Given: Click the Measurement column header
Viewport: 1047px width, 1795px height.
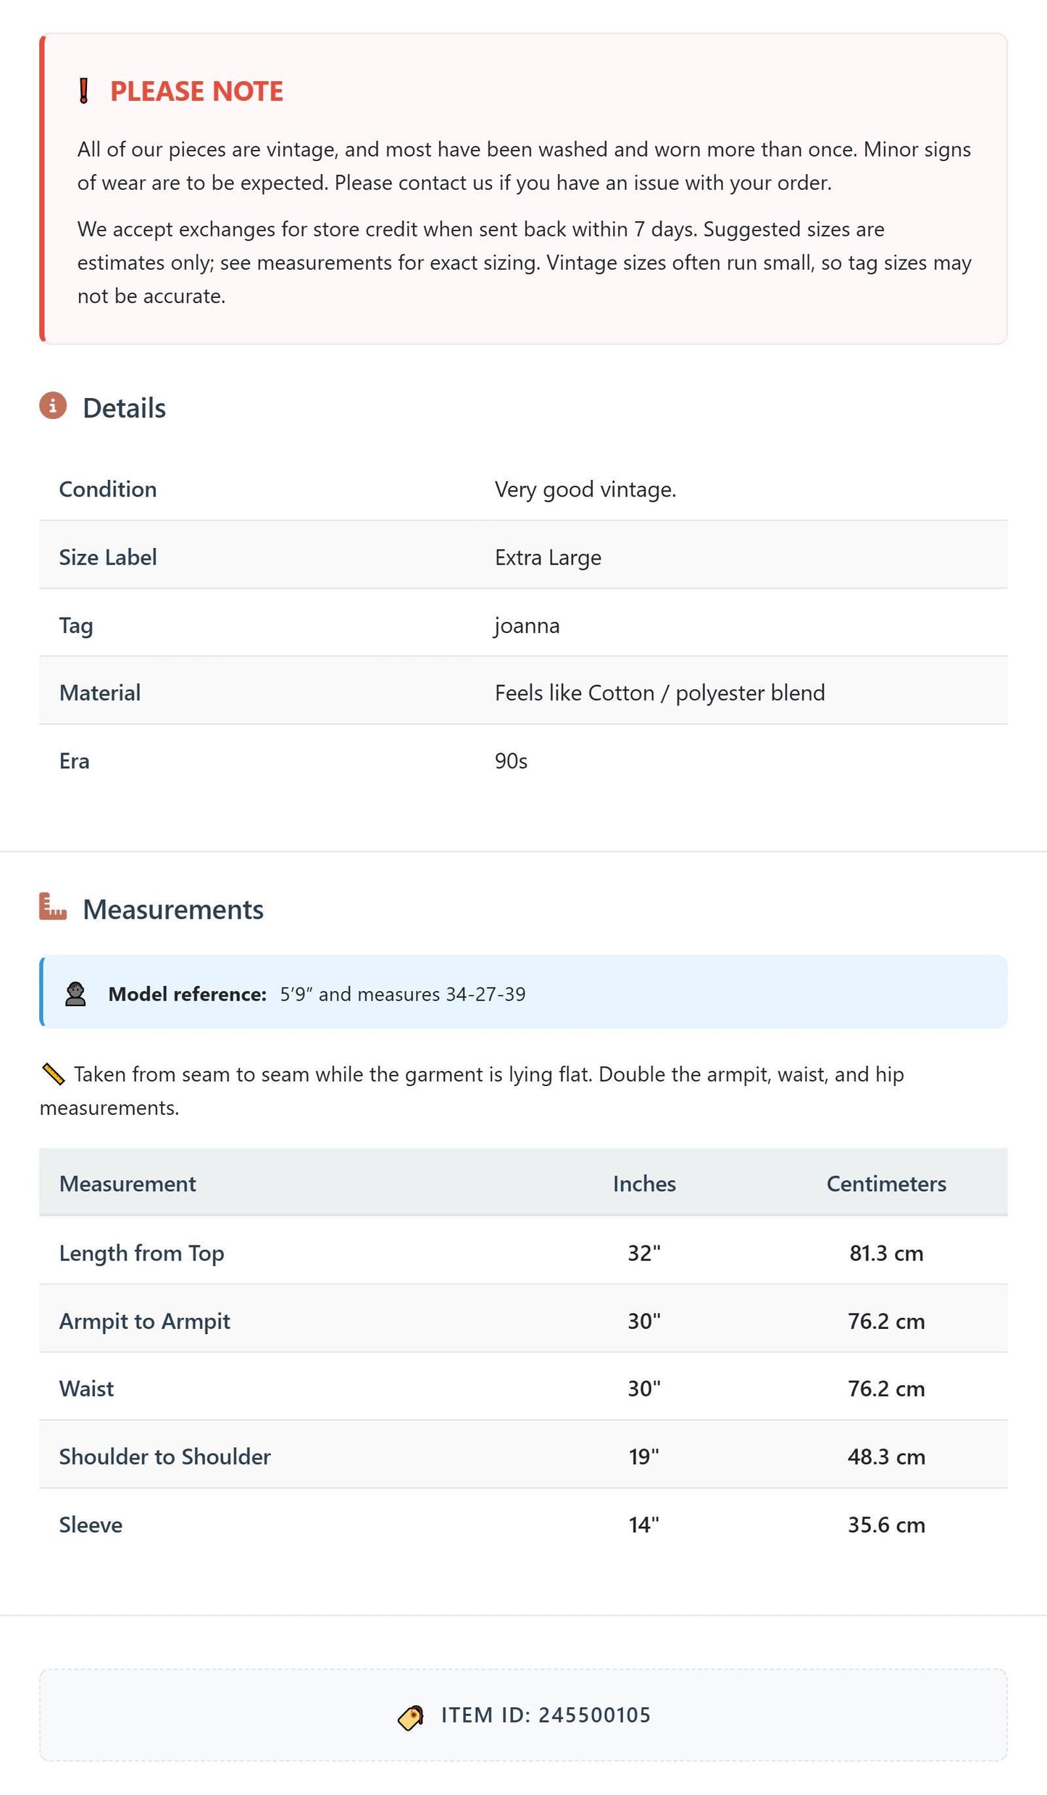Looking at the screenshot, I should (x=128, y=1184).
